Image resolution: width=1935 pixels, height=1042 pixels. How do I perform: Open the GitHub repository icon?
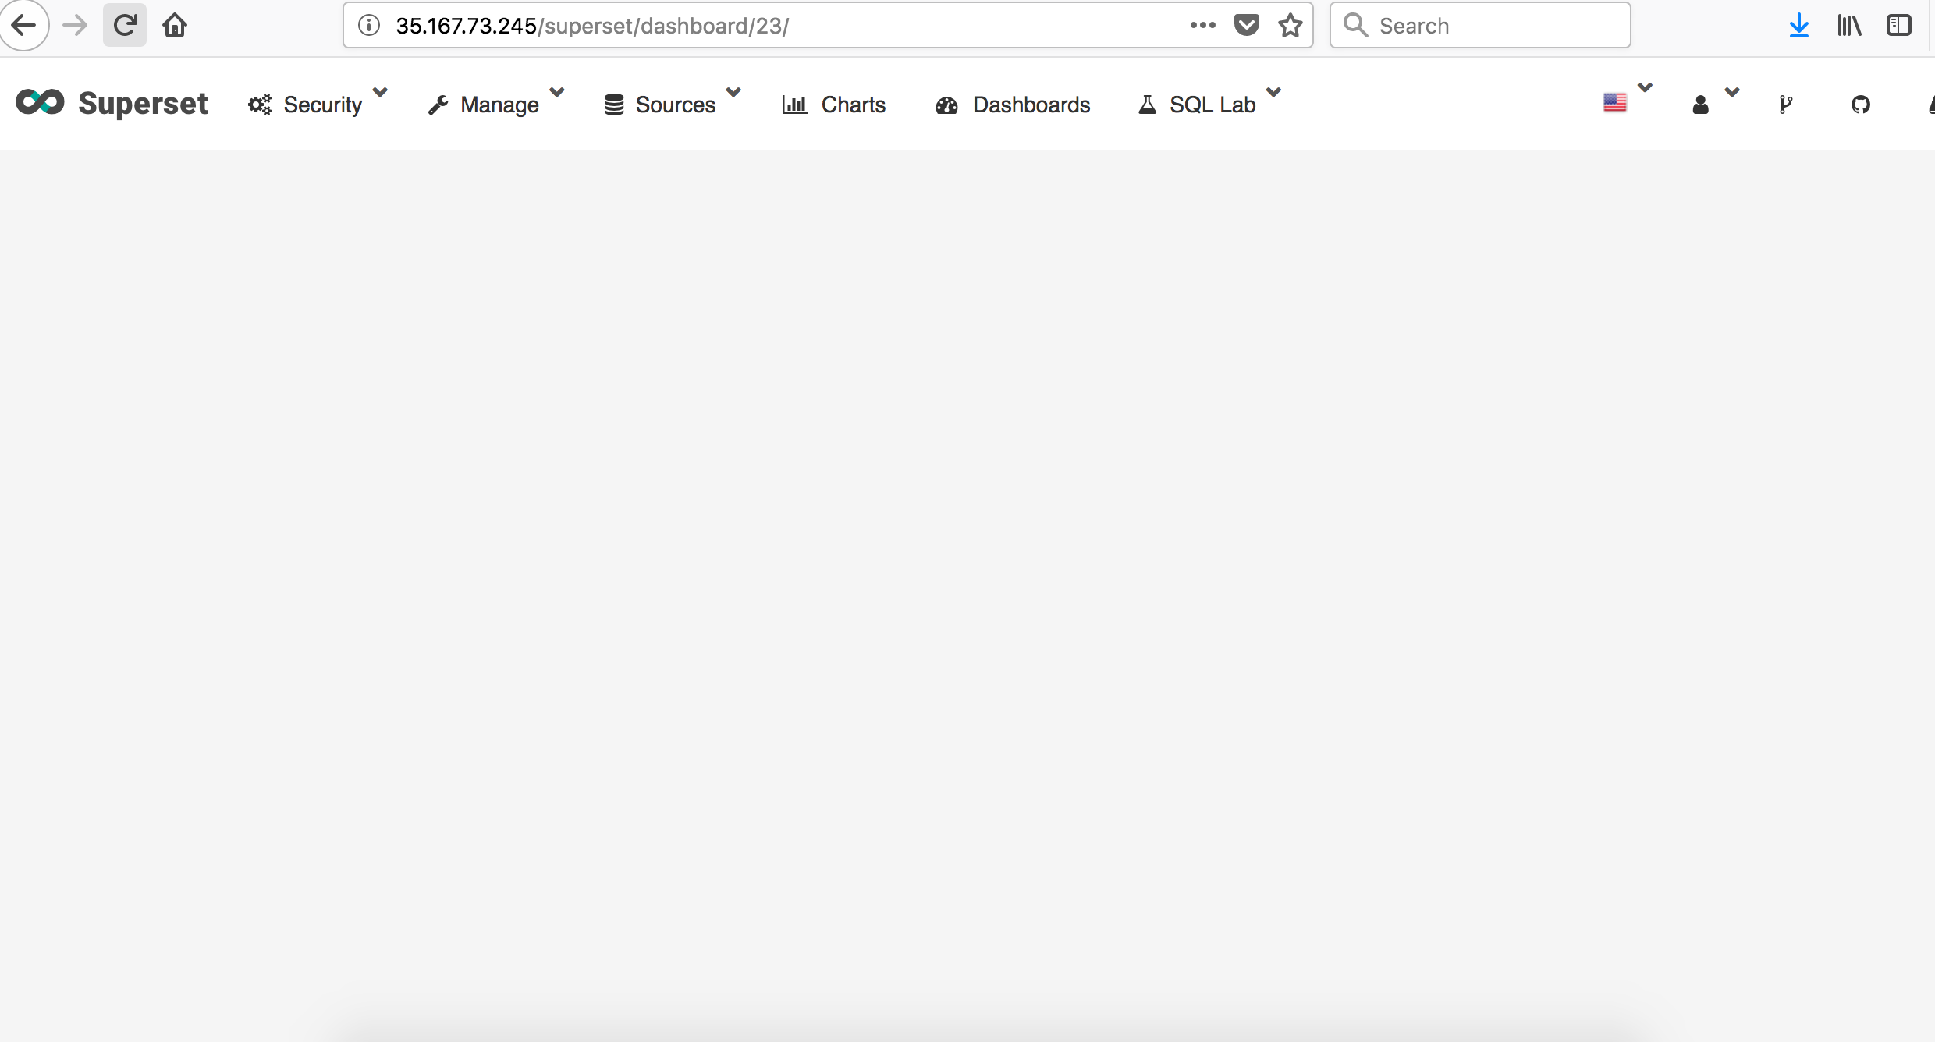1861,104
